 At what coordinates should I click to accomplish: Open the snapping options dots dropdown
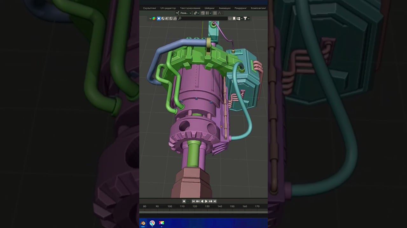(x=208, y=13)
